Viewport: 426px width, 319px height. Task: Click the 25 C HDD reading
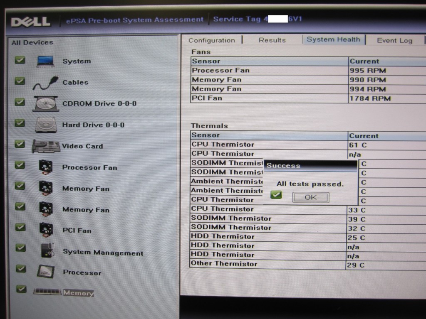[356, 238]
